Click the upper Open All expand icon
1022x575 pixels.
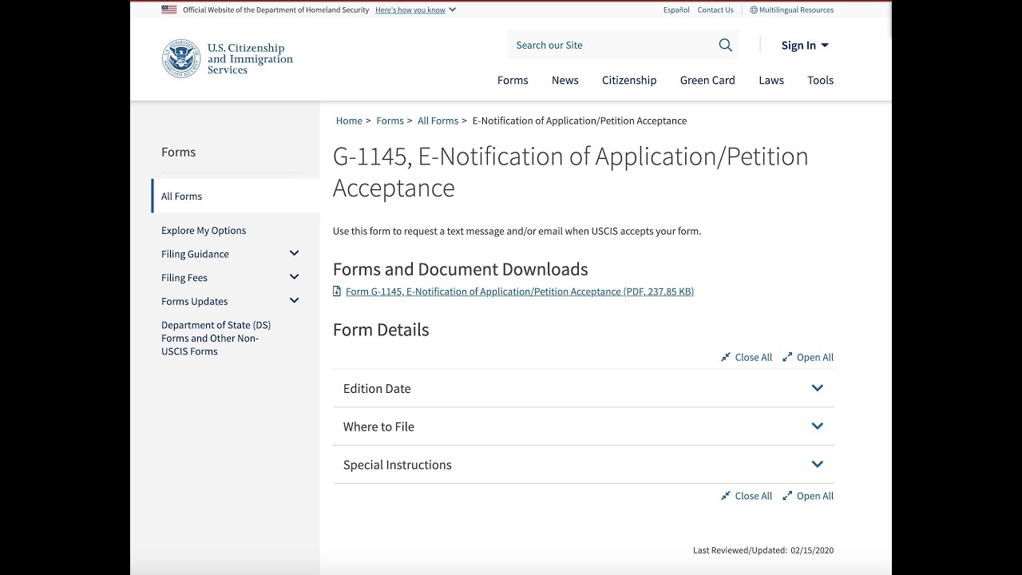(x=787, y=357)
